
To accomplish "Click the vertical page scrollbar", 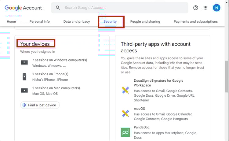I will point(227,76).
